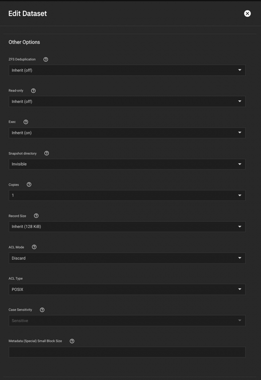Click the Case Sensitivity dropdown
This screenshot has width=261, height=380.
pyautogui.click(x=127, y=321)
